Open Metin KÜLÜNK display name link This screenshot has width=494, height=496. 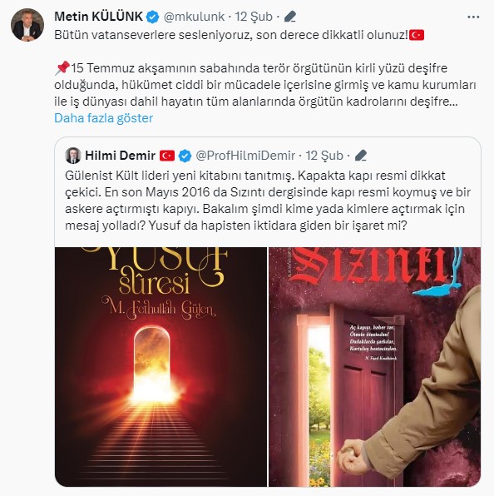click(x=99, y=17)
